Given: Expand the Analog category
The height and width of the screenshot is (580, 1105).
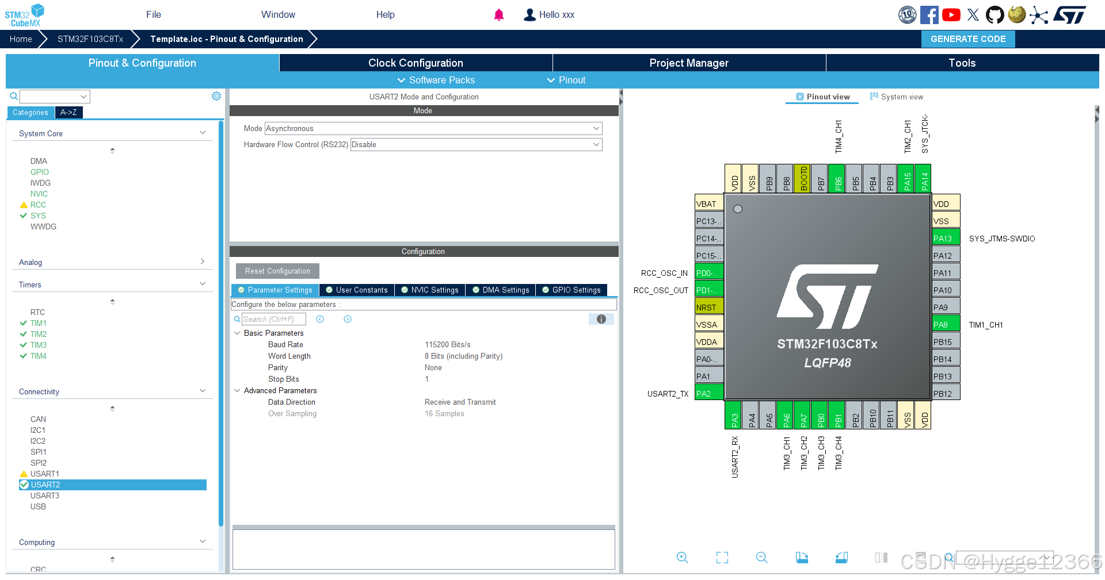Looking at the screenshot, I should coord(203,262).
